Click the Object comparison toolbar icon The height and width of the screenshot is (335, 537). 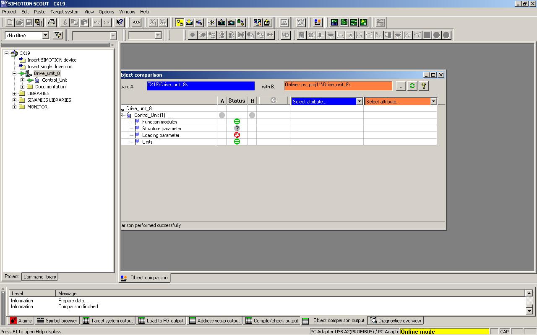pyautogui.click(x=318, y=23)
